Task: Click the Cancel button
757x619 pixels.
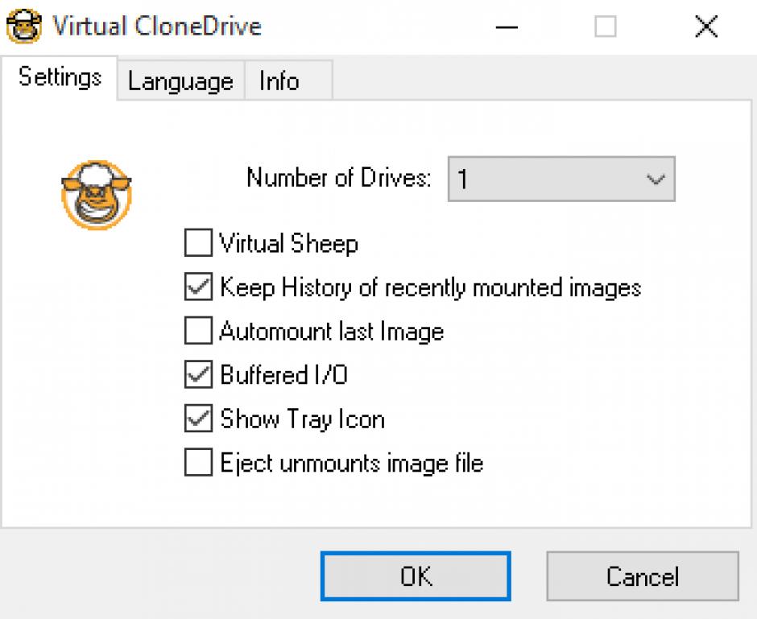Action: (x=642, y=576)
